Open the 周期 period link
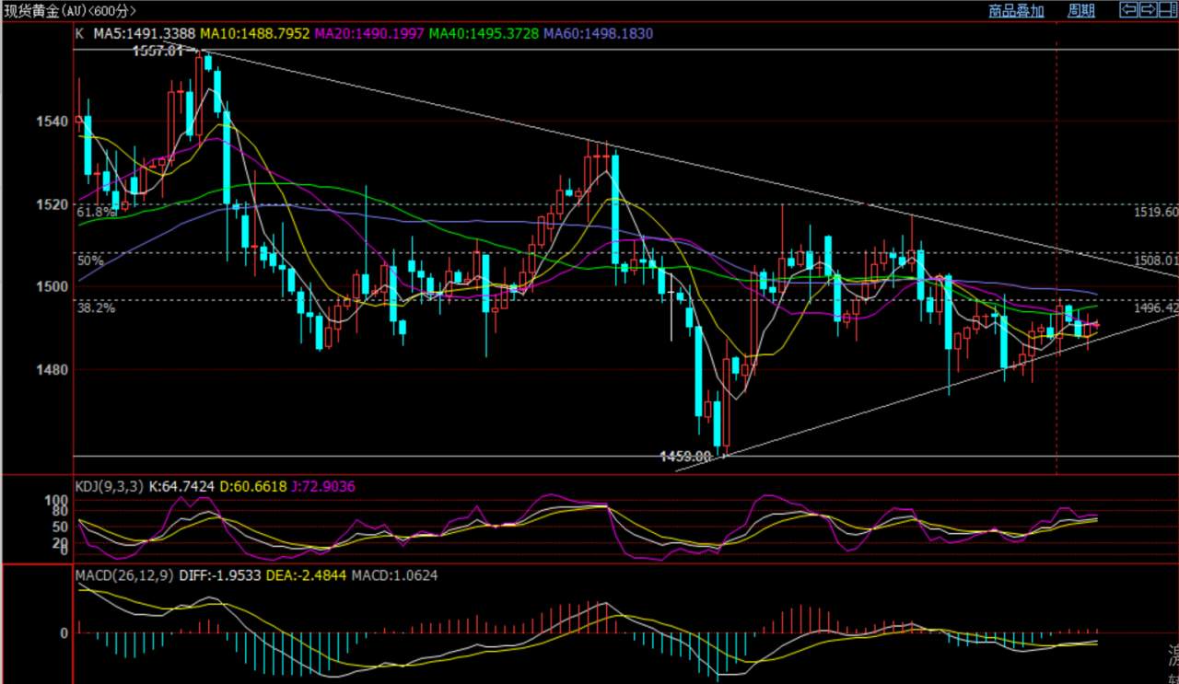 tap(1081, 11)
